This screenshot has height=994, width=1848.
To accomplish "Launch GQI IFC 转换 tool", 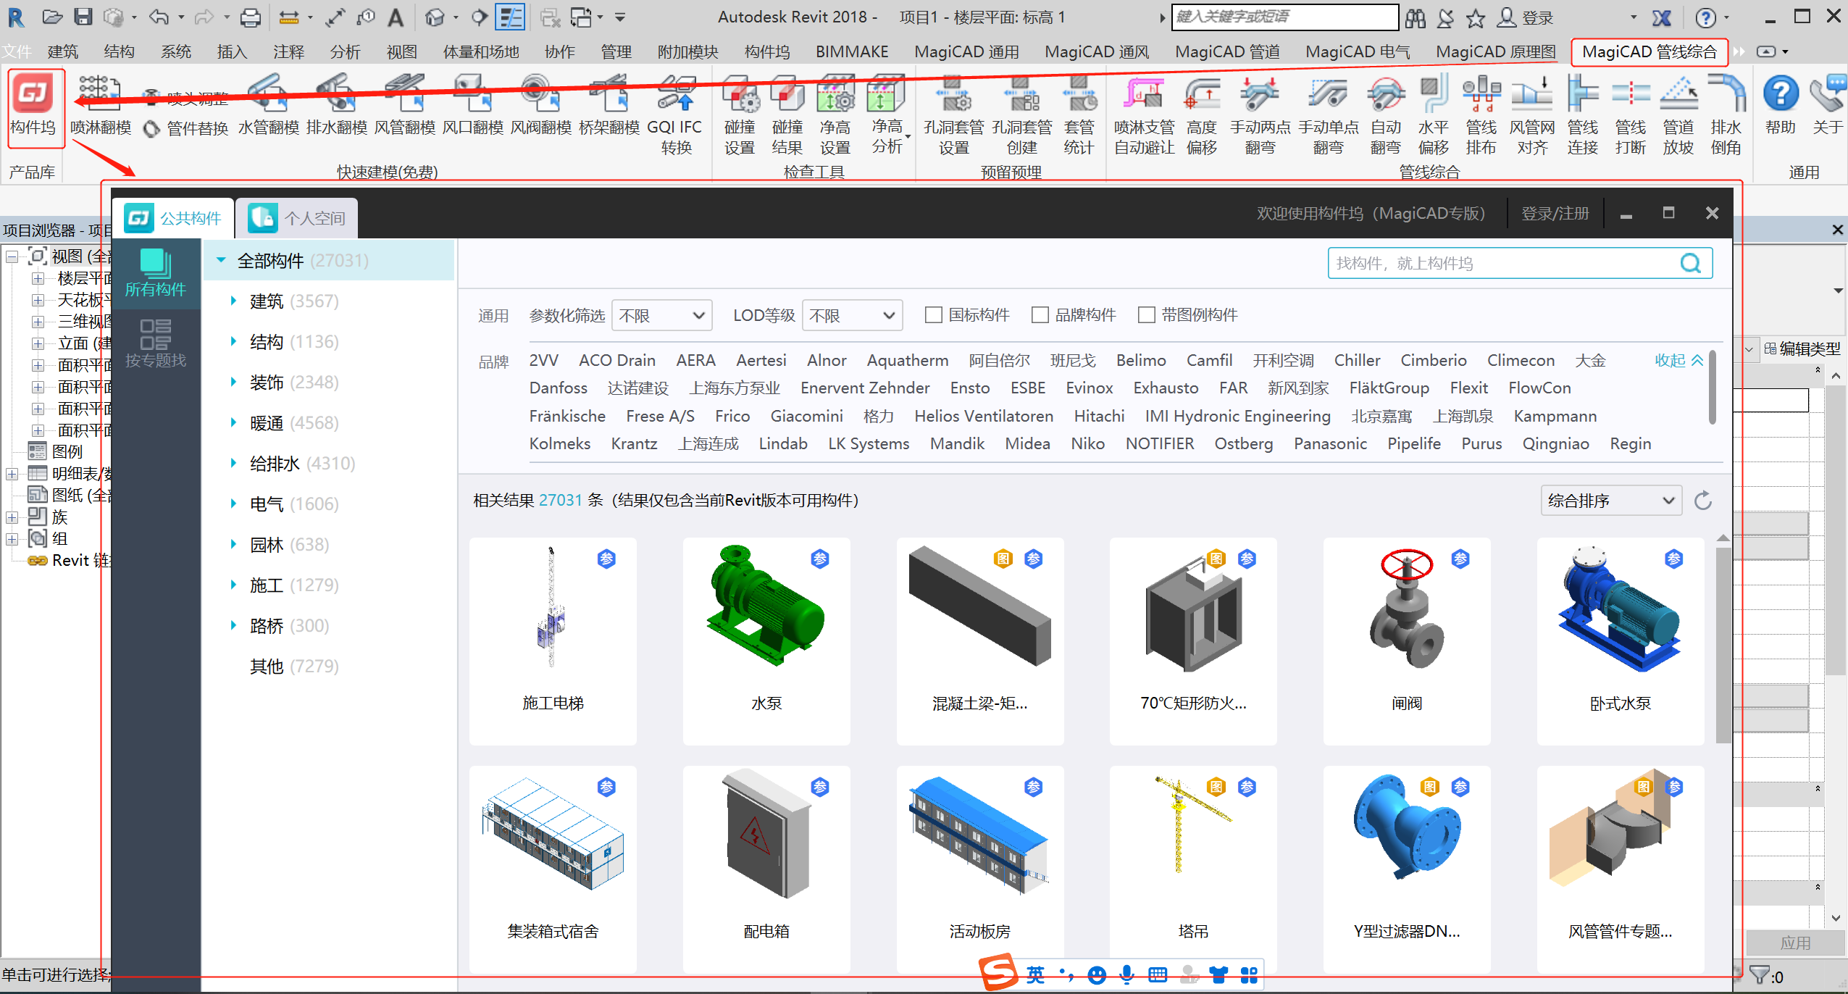I will point(675,114).
